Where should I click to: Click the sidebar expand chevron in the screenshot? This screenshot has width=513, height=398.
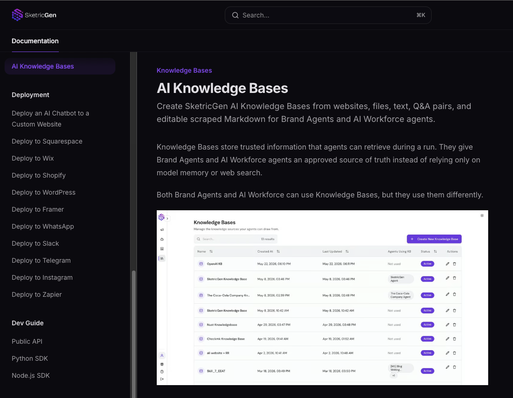pos(167,219)
